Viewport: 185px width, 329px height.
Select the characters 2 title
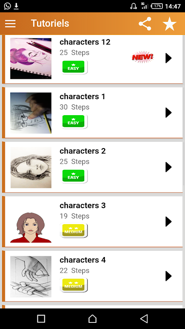click(83, 151)
